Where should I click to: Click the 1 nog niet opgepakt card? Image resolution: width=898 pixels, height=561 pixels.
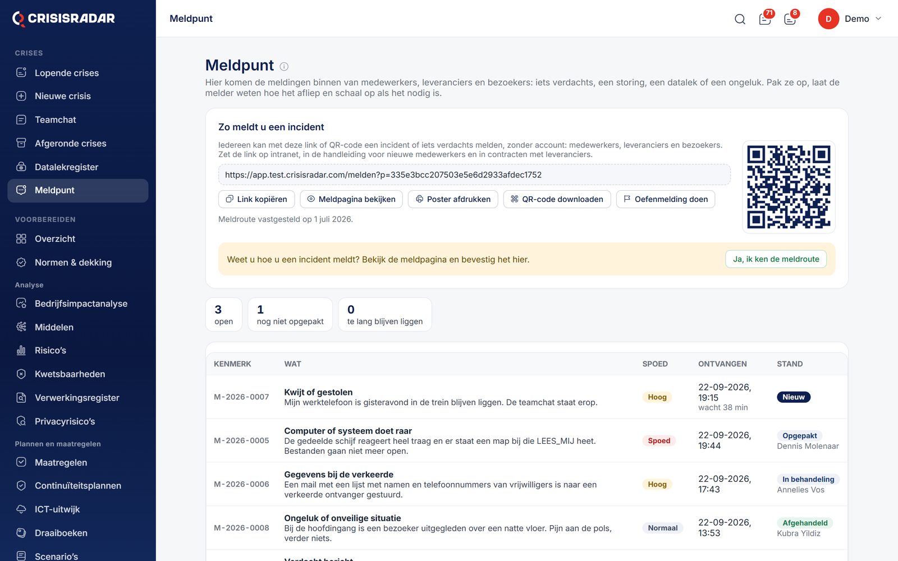[x=290, y=315]
